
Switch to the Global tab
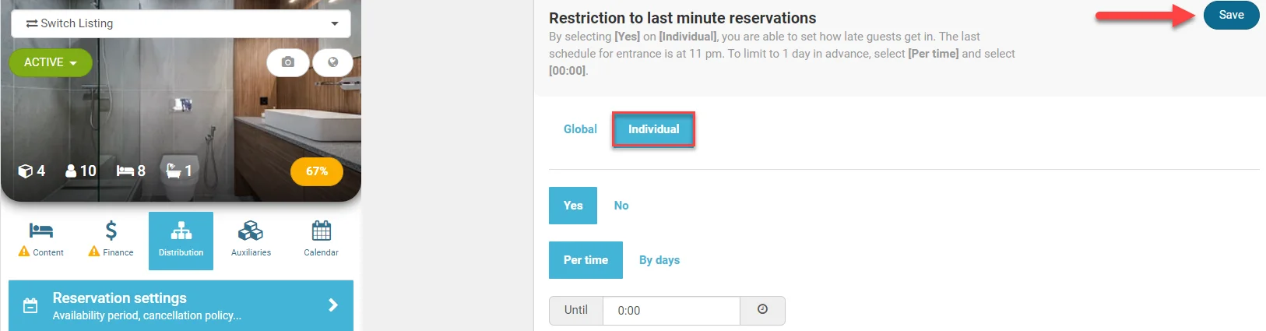tap(580, 129)
